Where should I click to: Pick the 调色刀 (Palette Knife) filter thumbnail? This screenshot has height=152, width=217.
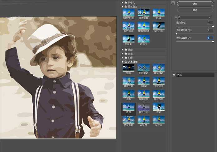tap(143, 120)
